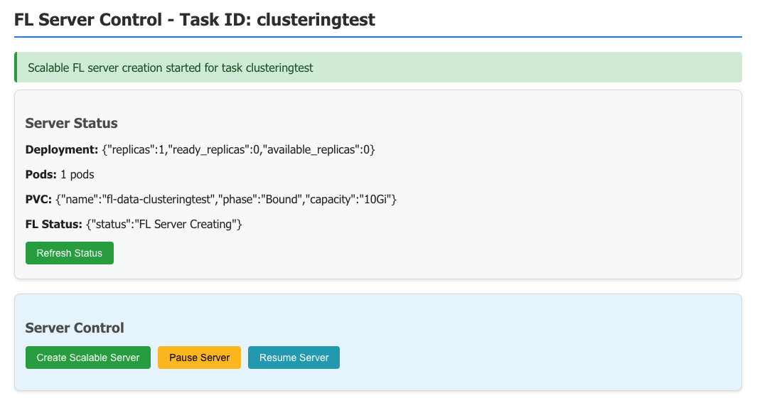Resume the server using the teal button
The image size is (772, 403).
[294, 358]
